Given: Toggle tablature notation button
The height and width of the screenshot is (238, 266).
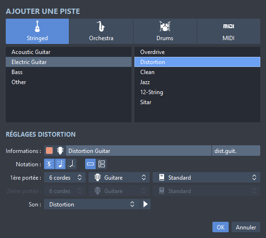Looking at the screenshot, I should coord(49,164).
